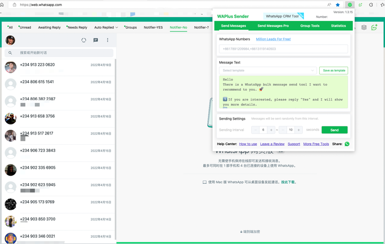Open avatar of +234 913 658 3756
The image size is (385, 244).
[x=11, y=119]
